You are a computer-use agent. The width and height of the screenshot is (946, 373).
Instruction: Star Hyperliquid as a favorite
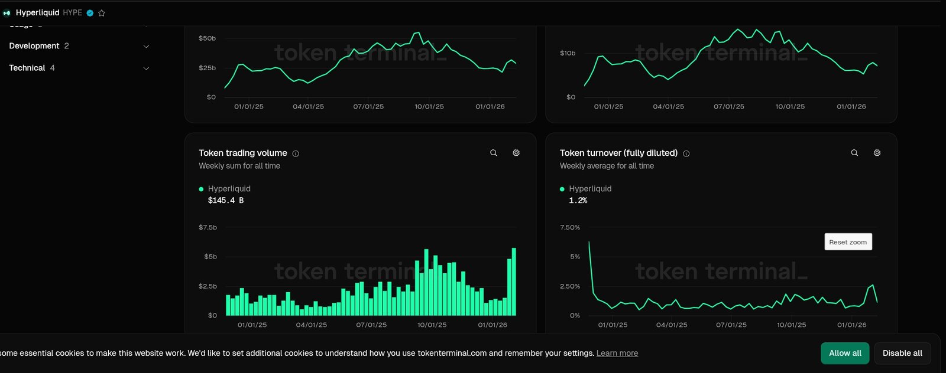point(102,13)
